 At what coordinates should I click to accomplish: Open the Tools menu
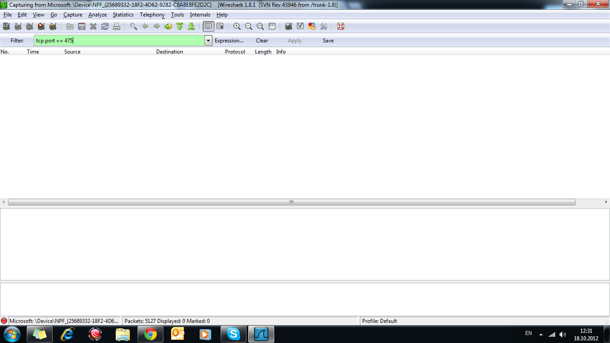point(177,15)
